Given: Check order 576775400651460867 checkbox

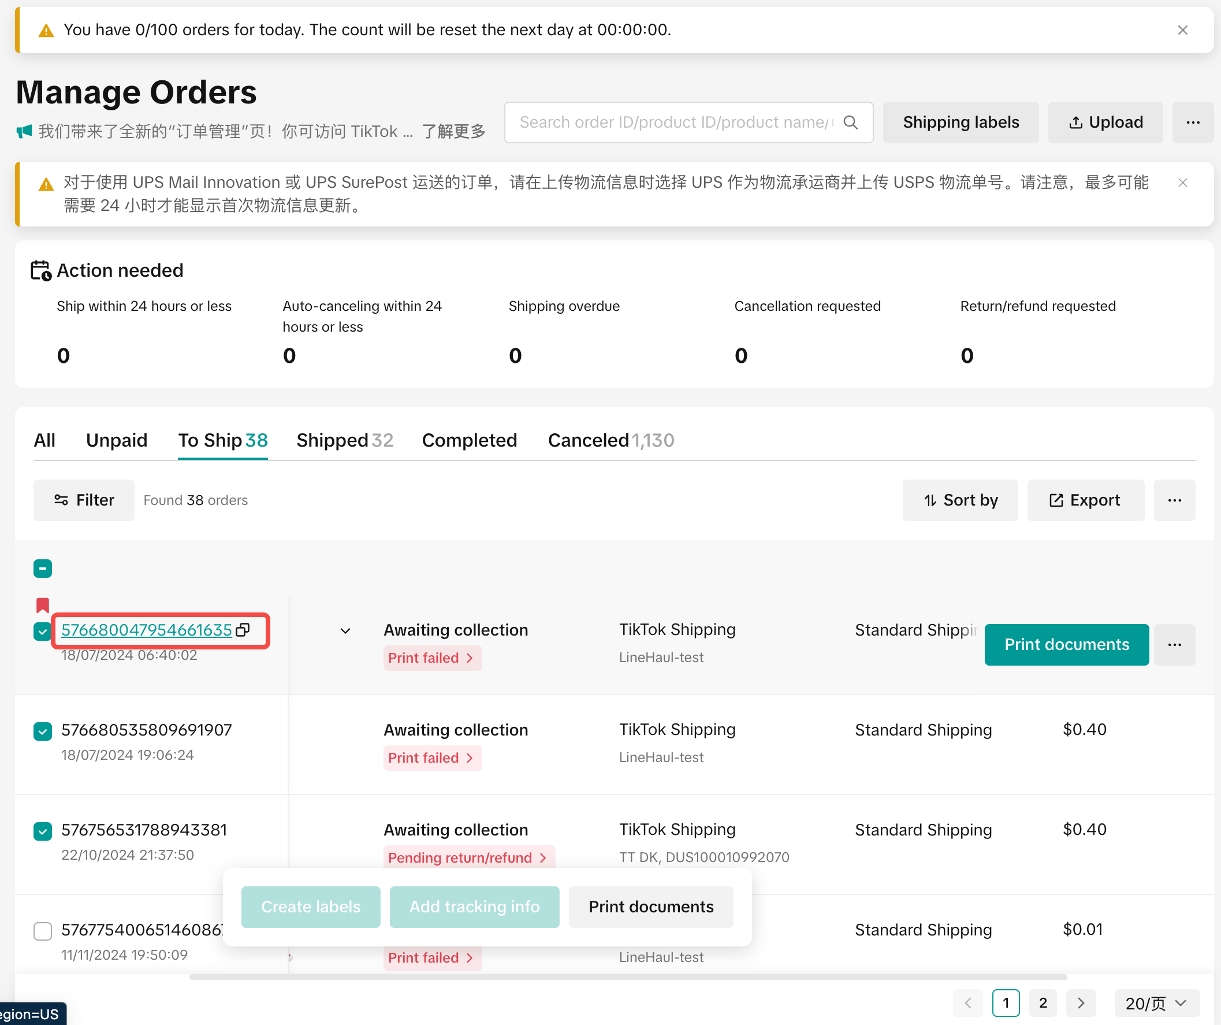Looking at the screenshot, I should (x=42, y=931).
